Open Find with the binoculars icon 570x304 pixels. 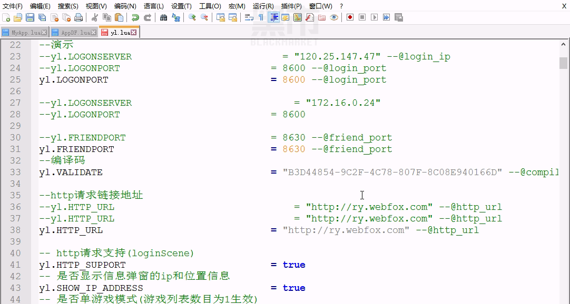[x=164, y=17]
